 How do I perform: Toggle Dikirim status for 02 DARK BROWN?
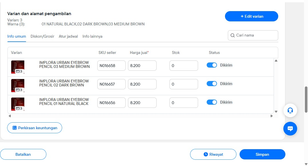(x=212, y=84)
